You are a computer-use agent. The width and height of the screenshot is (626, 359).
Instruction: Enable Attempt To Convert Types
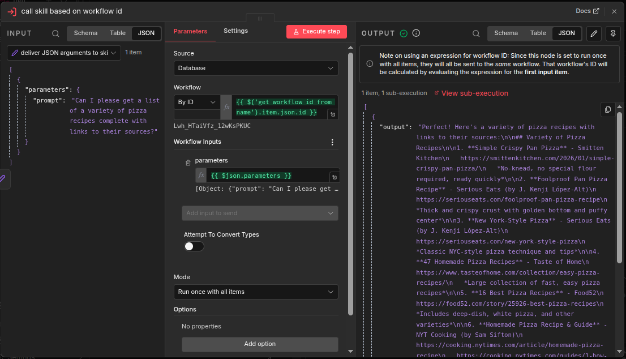pyautogui.click(x=193, y=246)
